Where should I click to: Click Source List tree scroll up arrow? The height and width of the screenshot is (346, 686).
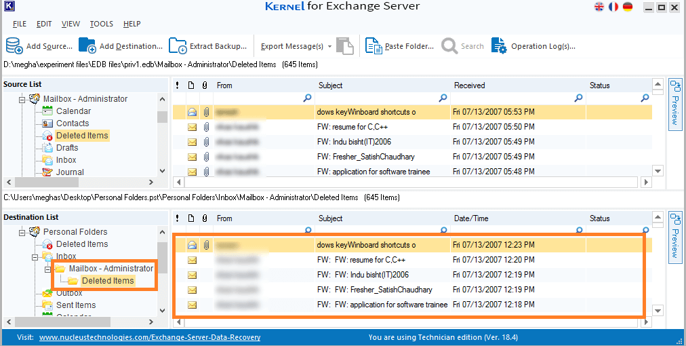[162, 100]
